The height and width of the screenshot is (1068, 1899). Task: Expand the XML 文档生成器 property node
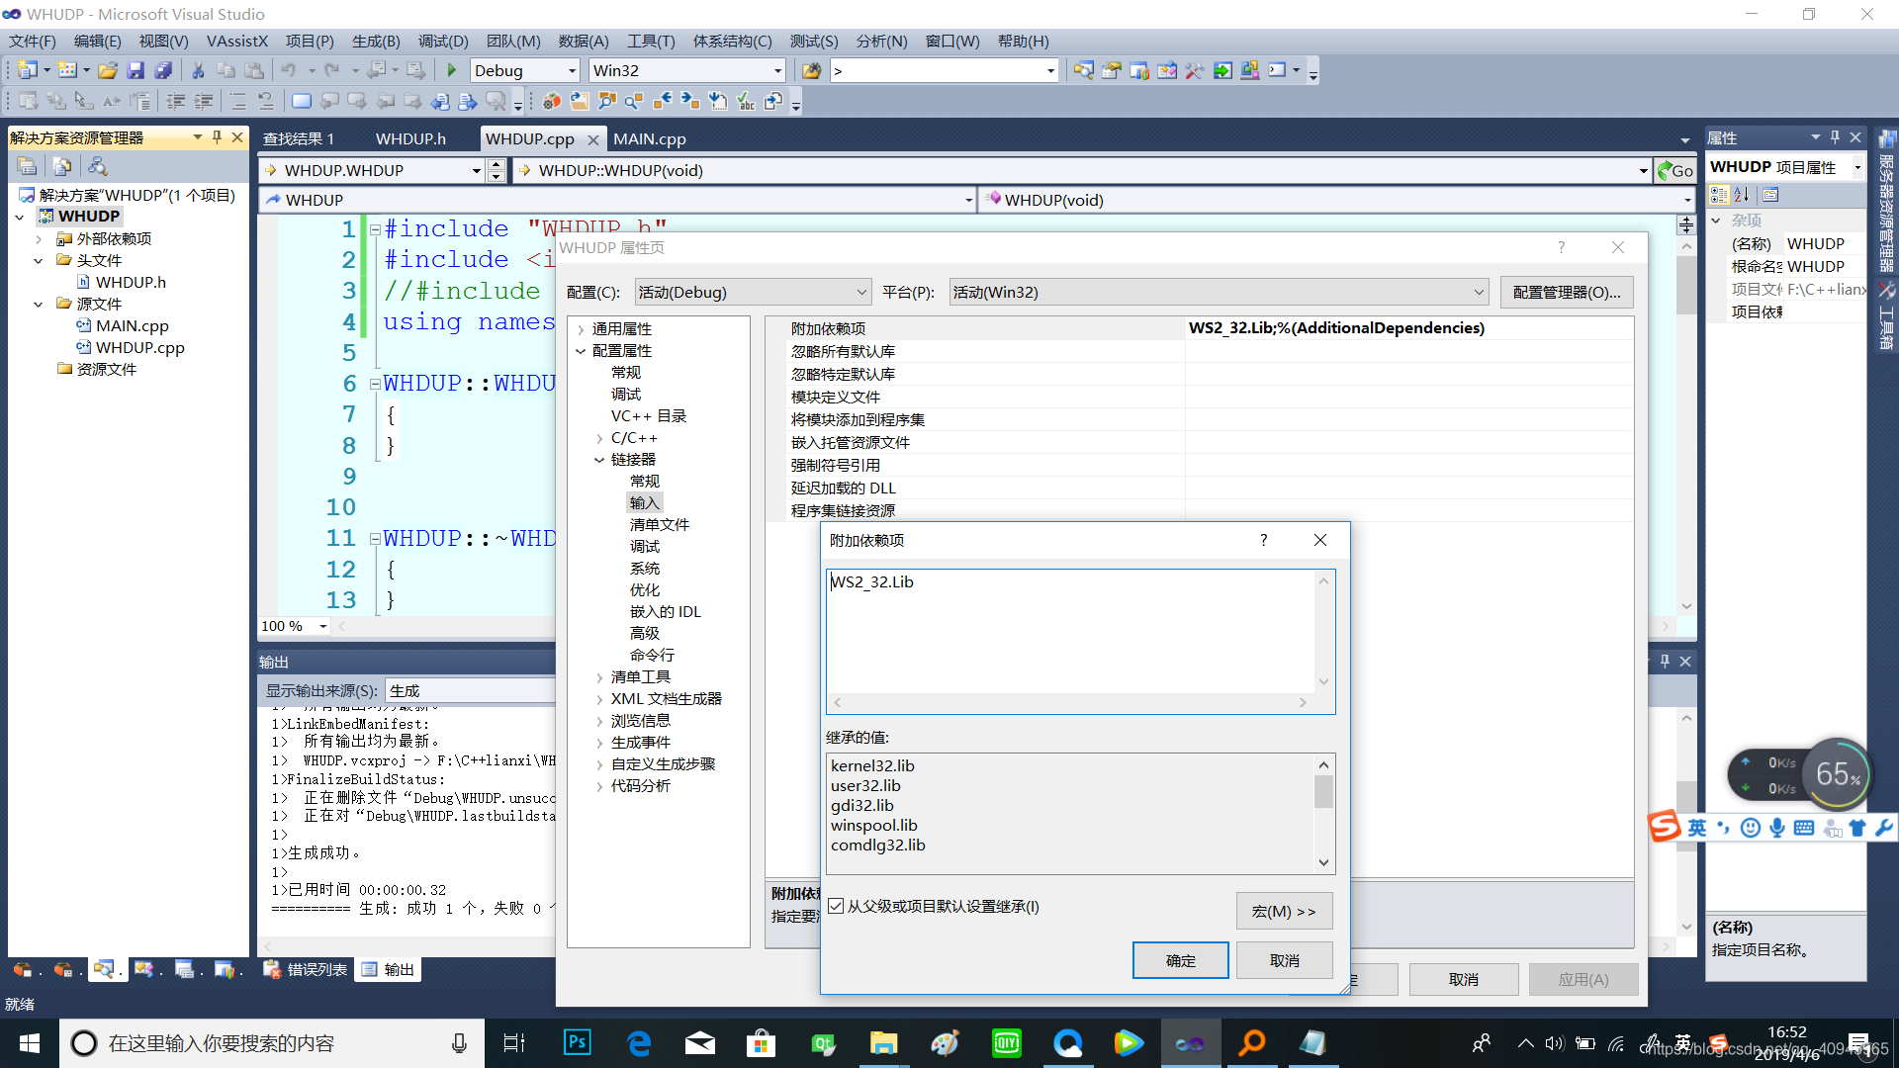coord(599,699)
